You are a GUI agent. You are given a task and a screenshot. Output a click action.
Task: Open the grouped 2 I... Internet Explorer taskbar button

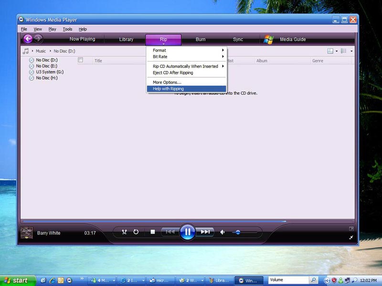(x=132, y=280)
